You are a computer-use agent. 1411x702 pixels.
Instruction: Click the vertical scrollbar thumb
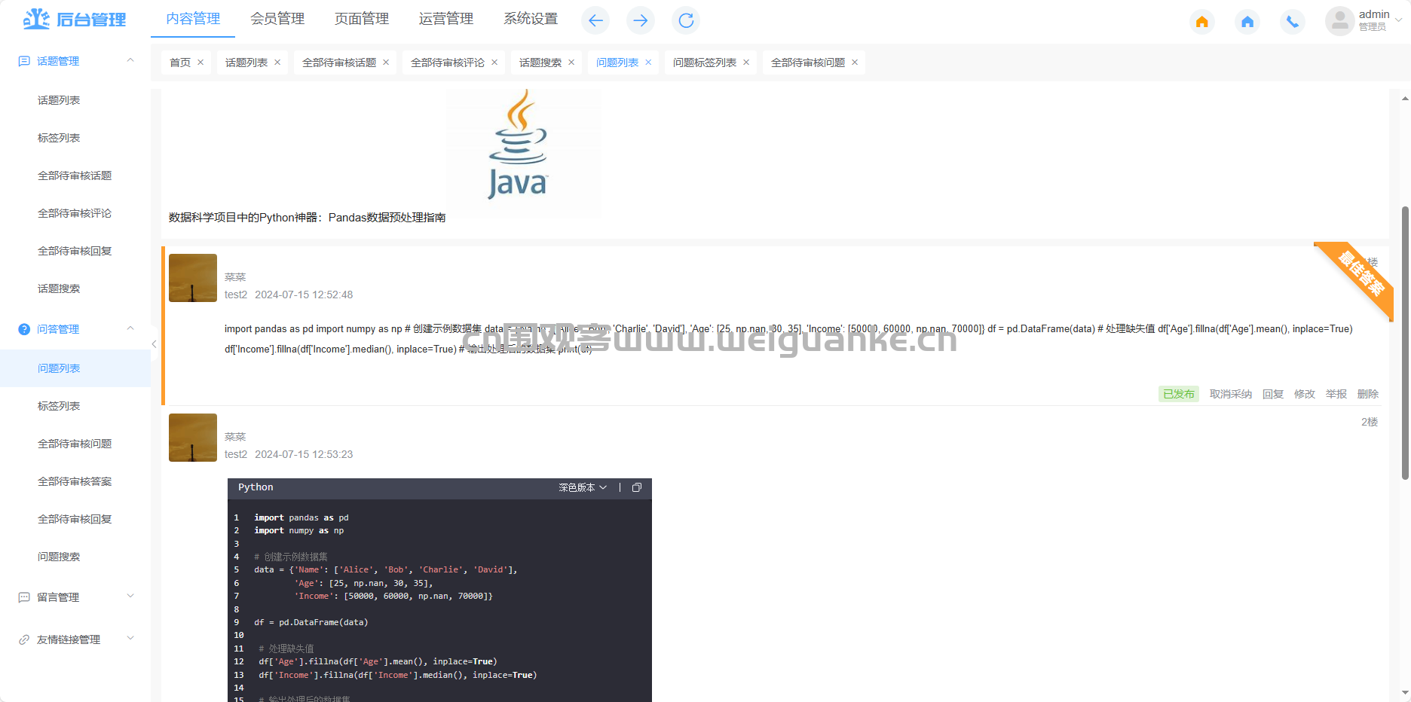[x=1405, y=343]
